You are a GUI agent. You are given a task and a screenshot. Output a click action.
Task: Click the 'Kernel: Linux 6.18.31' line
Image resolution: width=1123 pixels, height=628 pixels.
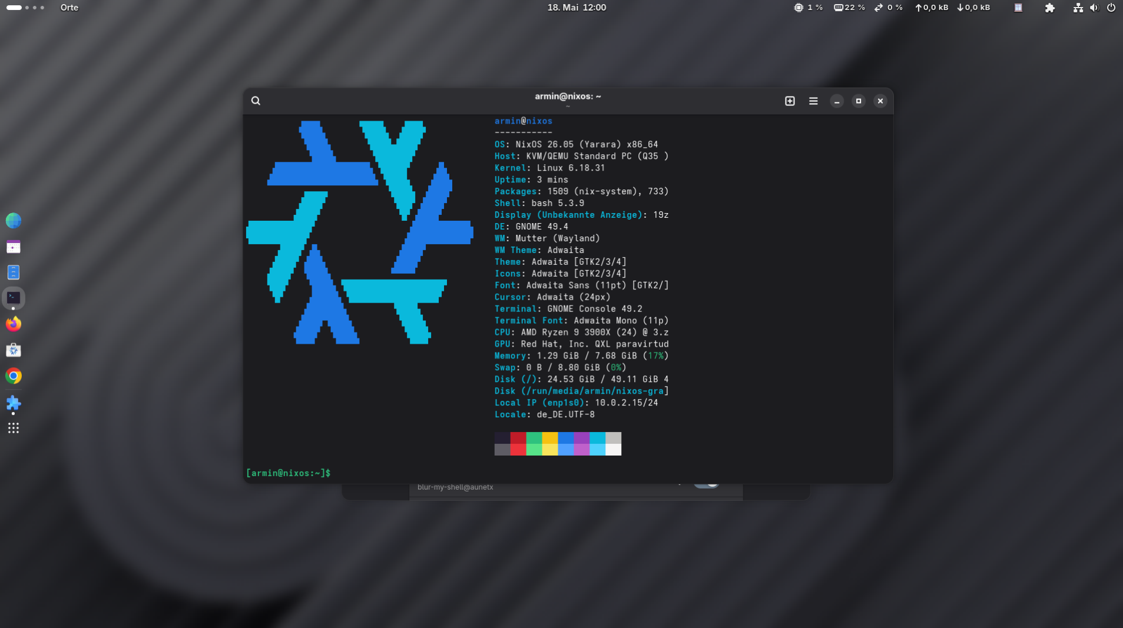550,168
